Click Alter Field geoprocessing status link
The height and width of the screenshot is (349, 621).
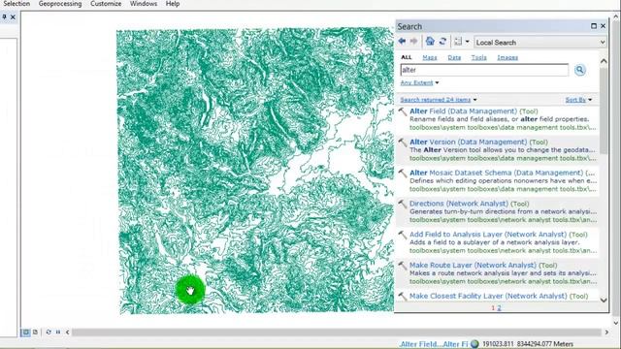(434, 344)
